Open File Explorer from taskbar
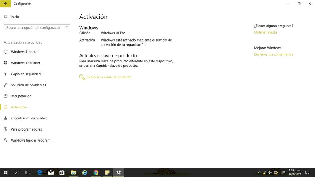This screenshot has width=315, height=177. tap(73, 172)
